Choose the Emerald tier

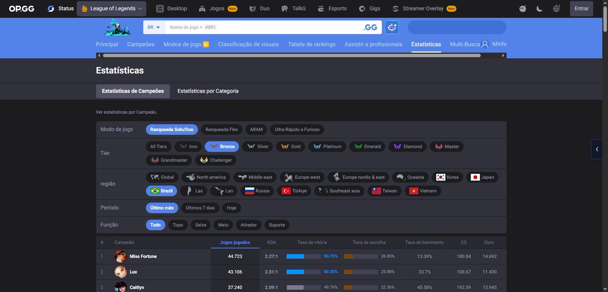(368, 147)
